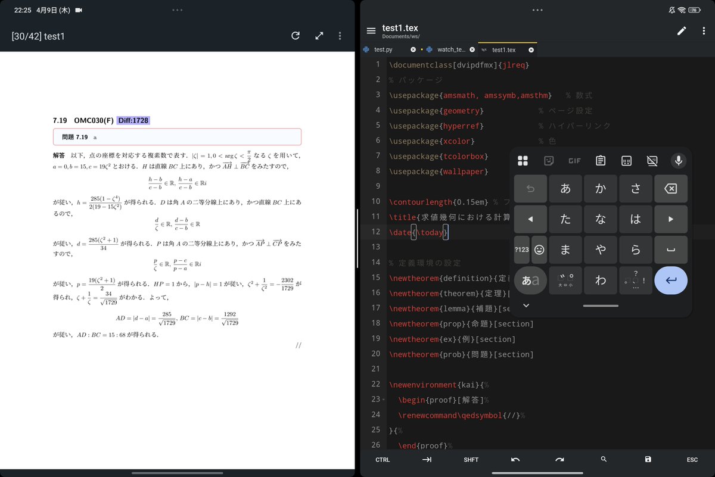Place cursor on \documentclass[dvipdfmx]{jlreq} line
715x477 pixels.
pos(459,64)
